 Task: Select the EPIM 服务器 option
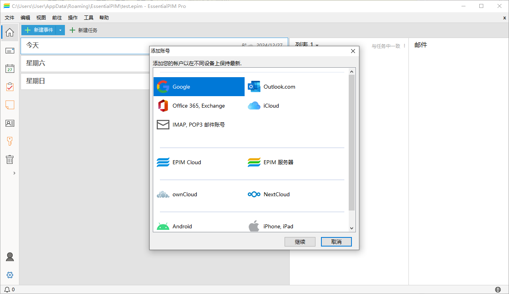290,162
